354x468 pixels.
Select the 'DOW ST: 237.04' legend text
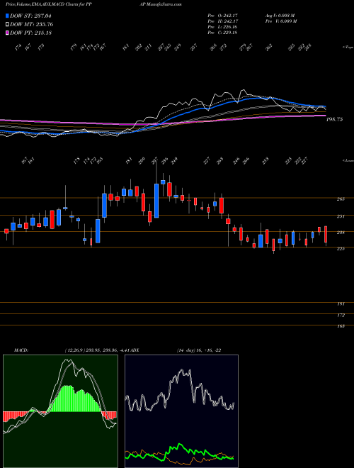[x=31, y=16]
